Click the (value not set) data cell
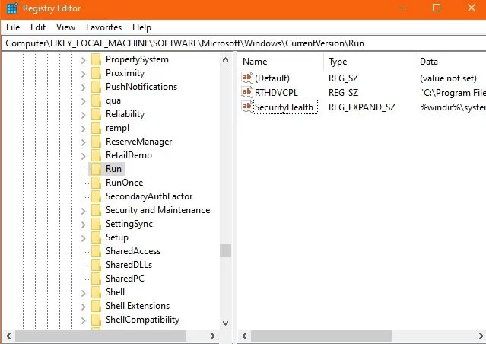 point(448,78)
